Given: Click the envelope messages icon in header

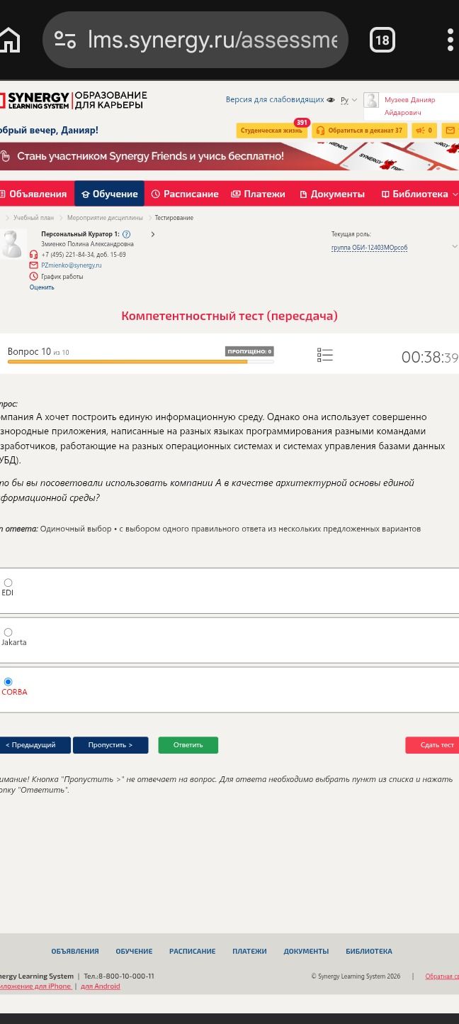Looking at the screenshot, I should tap(450, 131).
